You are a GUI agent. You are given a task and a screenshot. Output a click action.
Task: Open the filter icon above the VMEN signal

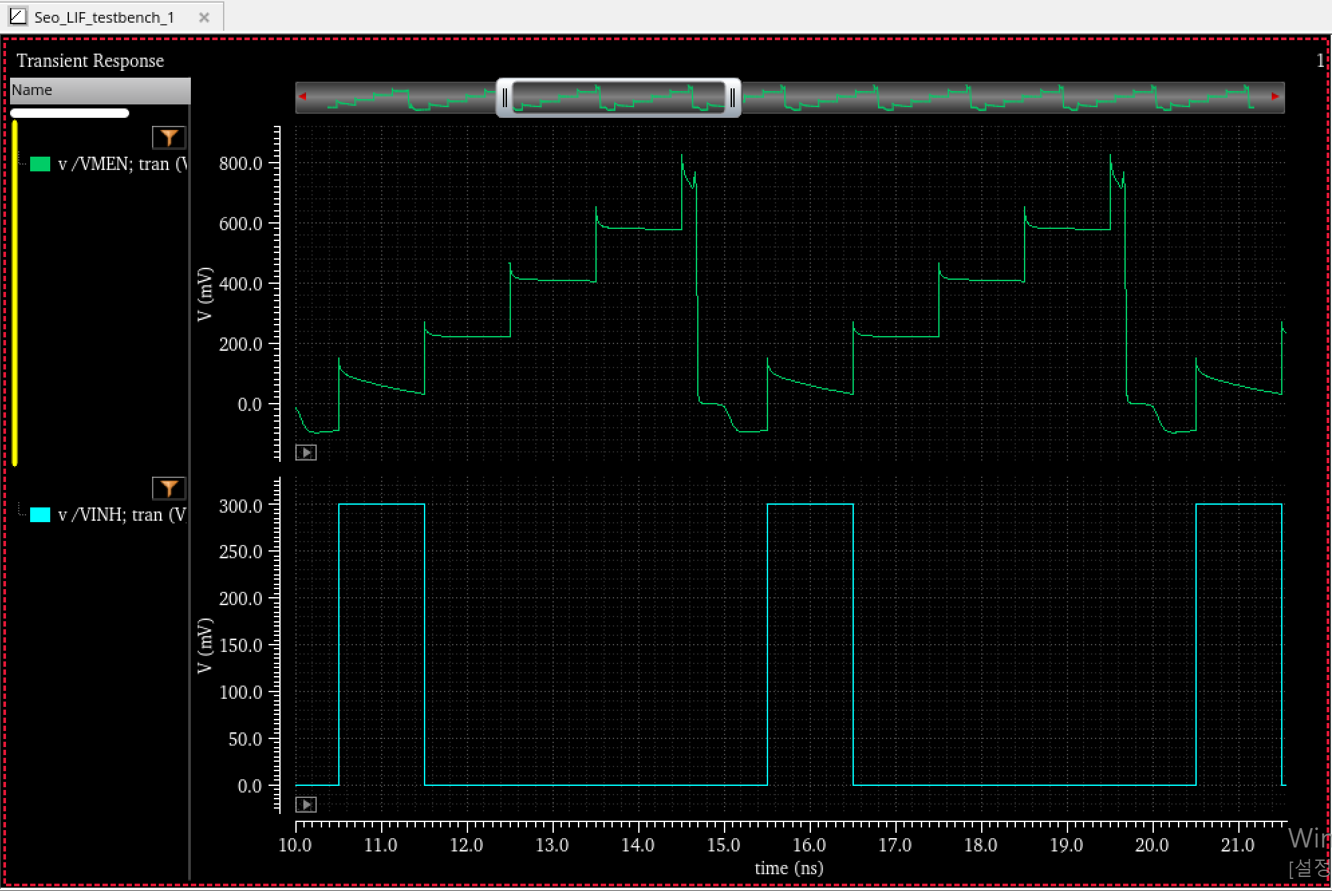pos(169,137)
